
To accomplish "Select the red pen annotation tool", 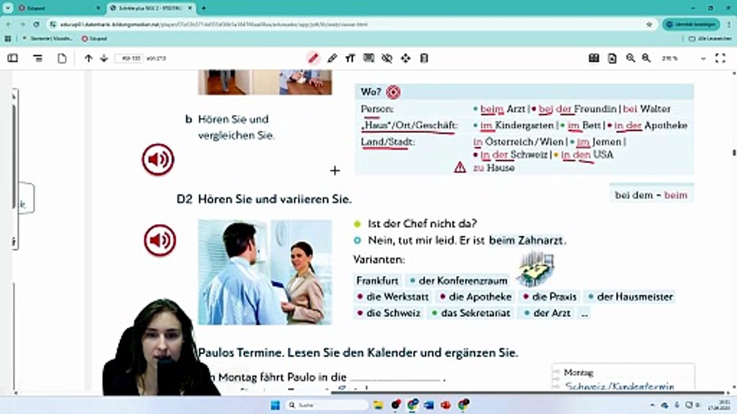I will click(313, 58).
